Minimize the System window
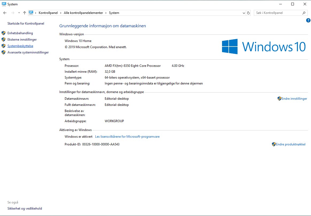311x216 pixels. [281, 4]
